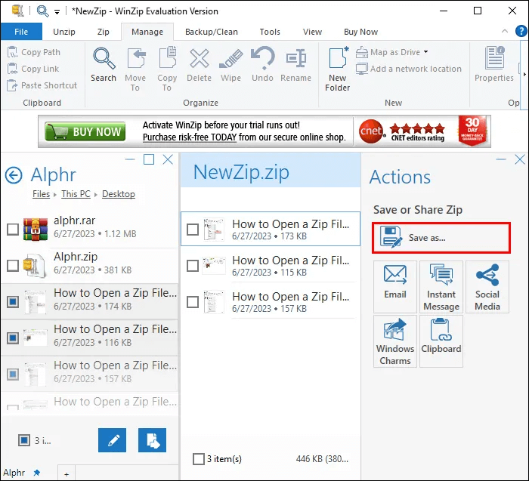This screenshot has height=481, width=529.
Task: Copy the zip to Clipboard in the Actions pane
Action: tap(441, 341)
